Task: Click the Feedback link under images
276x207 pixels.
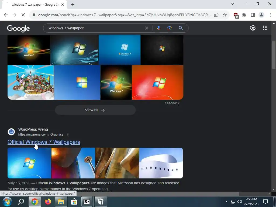Action: (x=172, y=103)
